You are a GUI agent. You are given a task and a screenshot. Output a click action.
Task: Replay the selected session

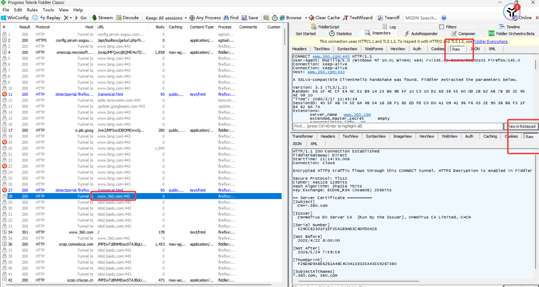[50, 17]
